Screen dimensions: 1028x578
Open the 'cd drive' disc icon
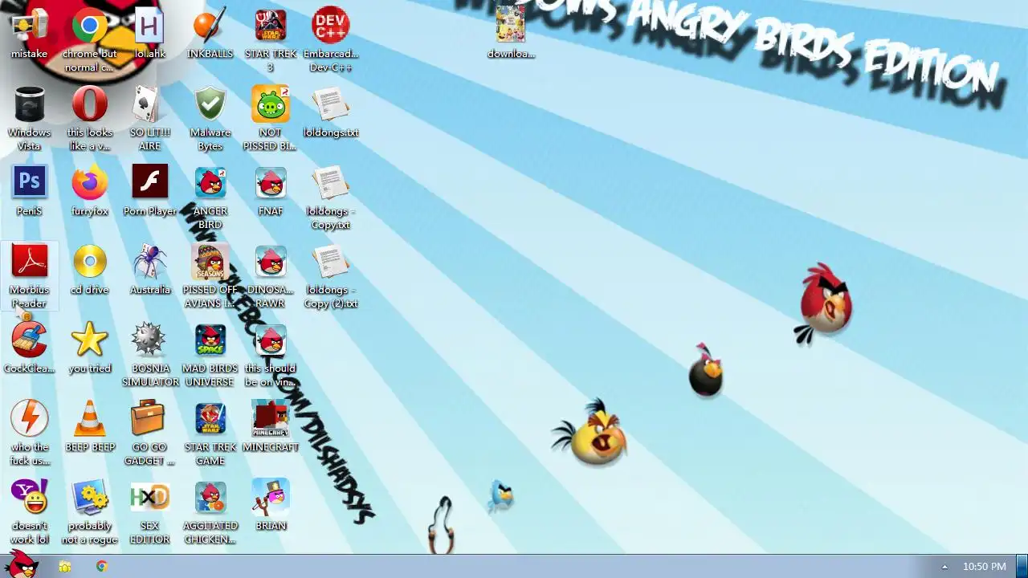90,270
